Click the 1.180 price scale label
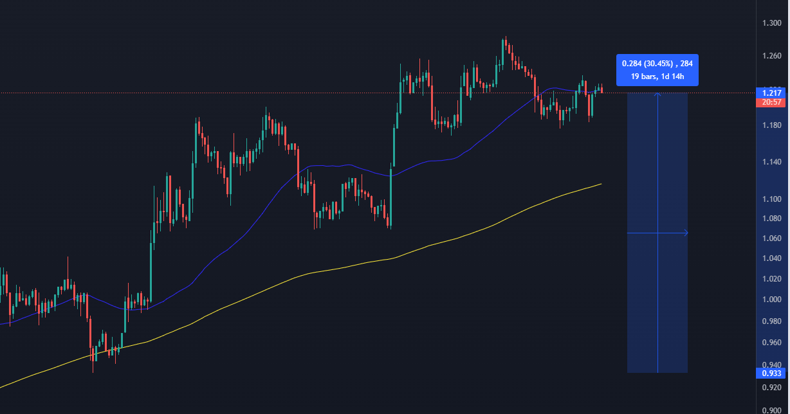 pyautogui.click(x=771, y=125)
